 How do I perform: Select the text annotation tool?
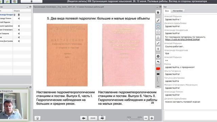point(158,49)
